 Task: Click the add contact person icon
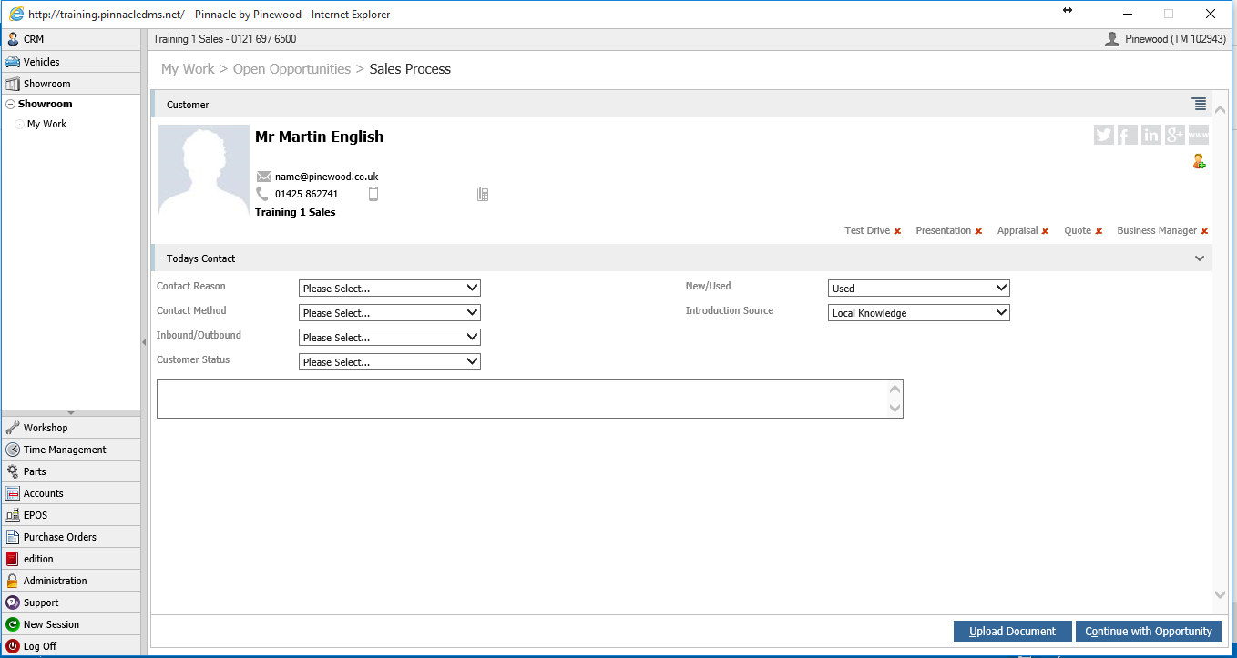[1199, 161]
